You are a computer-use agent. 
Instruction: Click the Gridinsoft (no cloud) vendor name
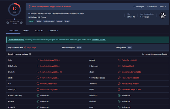[x=97, y=78]
